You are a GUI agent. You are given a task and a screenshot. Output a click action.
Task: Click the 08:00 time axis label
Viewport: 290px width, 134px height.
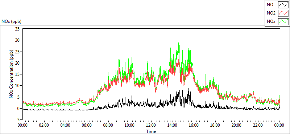pyautogui.click(x=108, y=125)
